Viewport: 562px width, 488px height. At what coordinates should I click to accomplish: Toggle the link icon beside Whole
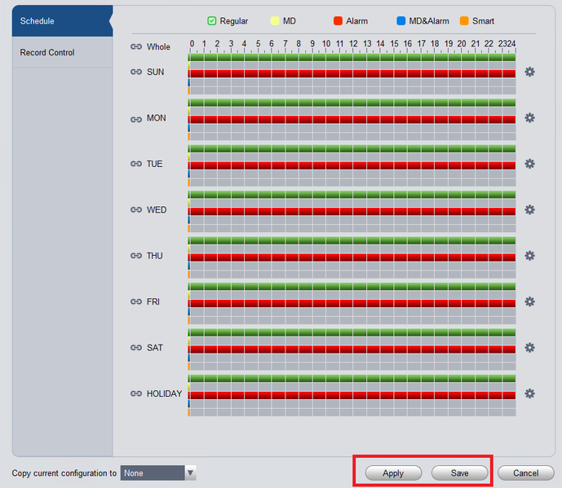point(136,47)
